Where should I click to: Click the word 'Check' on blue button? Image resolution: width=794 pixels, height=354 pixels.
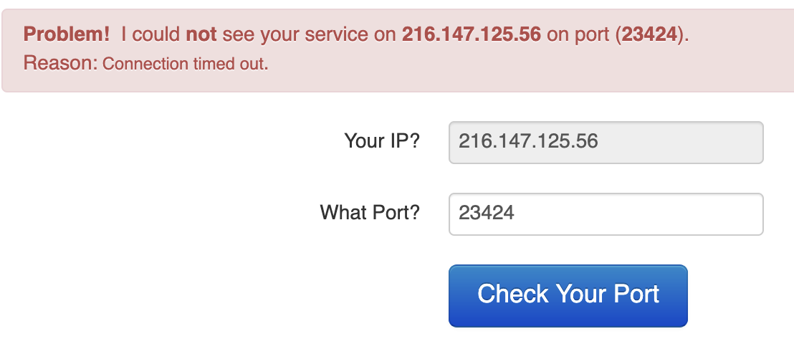tap(513, 295)
